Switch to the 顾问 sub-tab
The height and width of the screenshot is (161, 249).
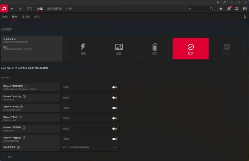pos(37,17)
